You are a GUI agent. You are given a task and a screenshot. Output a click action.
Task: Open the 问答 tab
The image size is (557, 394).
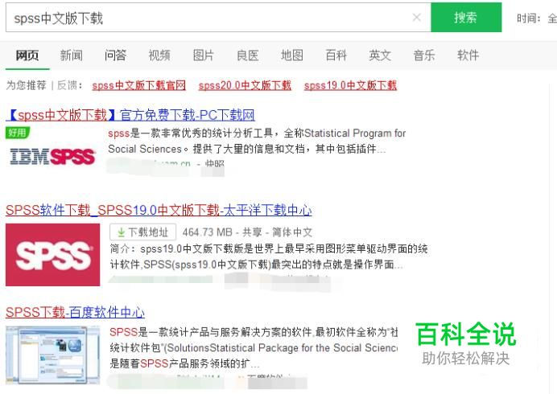[115, 55]
